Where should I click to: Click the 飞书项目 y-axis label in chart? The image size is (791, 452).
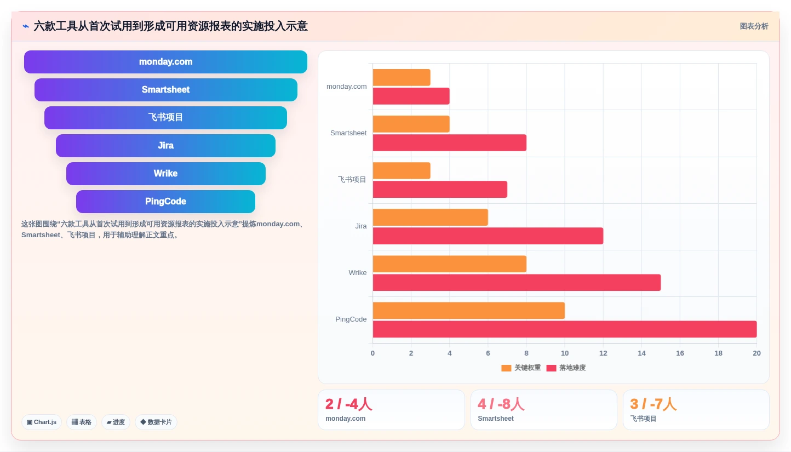(x=352, y=180)
